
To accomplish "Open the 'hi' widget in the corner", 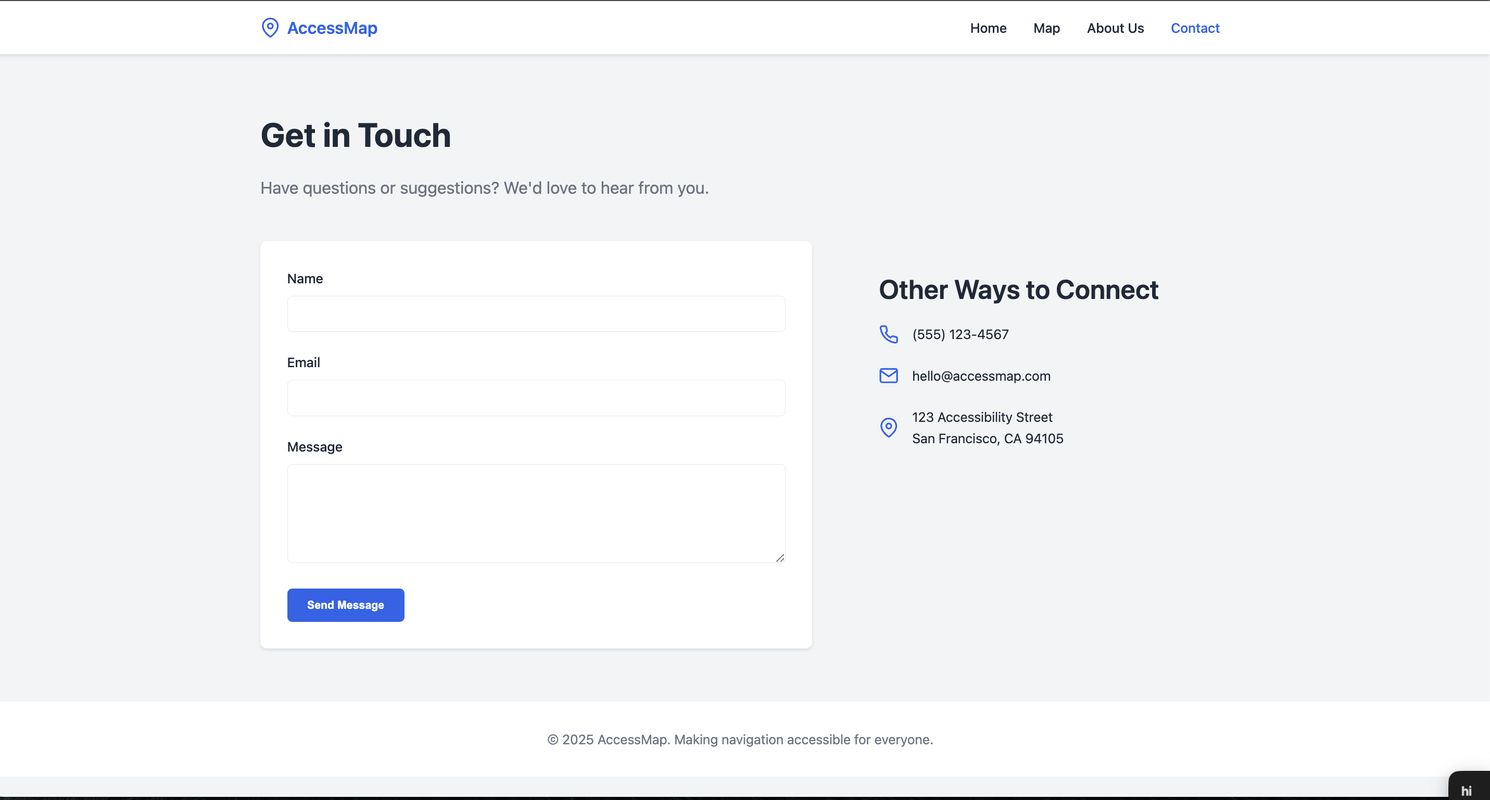I will tap(1467, 789).
